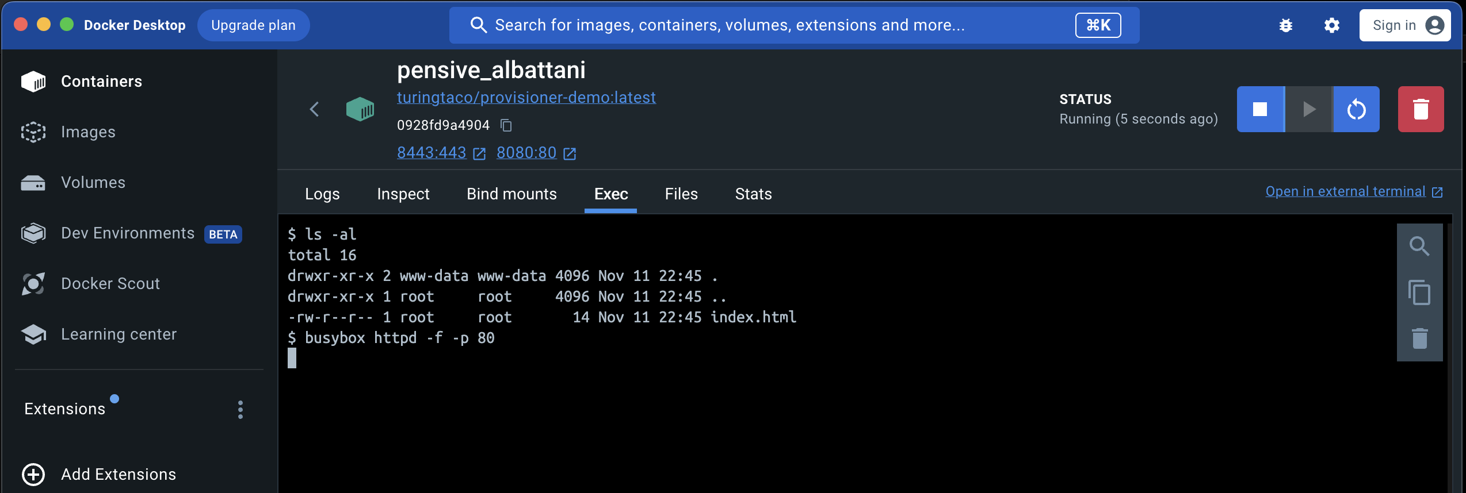Image resolution: width=1466 pixels, height=493 pixels.
Task: Open external link icon next to 8080:80
Action: click(570, 153)
